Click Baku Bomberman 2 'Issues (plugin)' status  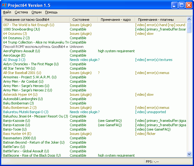(81, 108)
